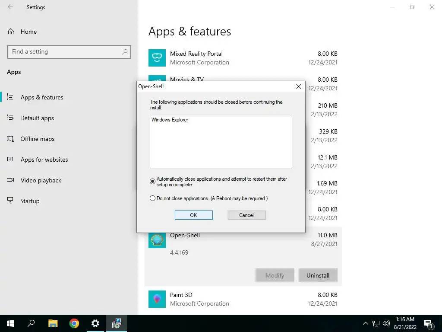Click the 12.1 MB size entry
Image resolution: width=442 pixels, height=332 pixels.
point(327,157)
